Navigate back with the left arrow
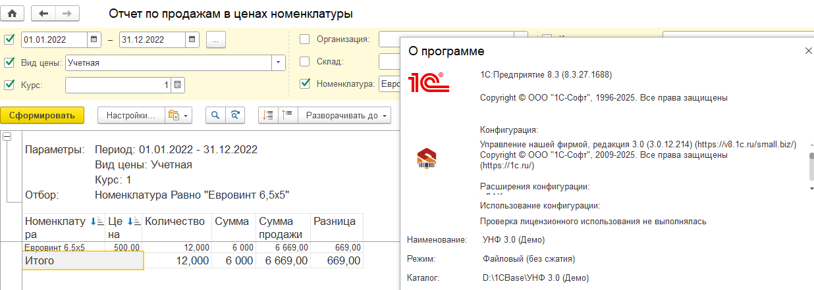Screen dimensions: 814x290 pyautogui.click(x=43, y=13)
